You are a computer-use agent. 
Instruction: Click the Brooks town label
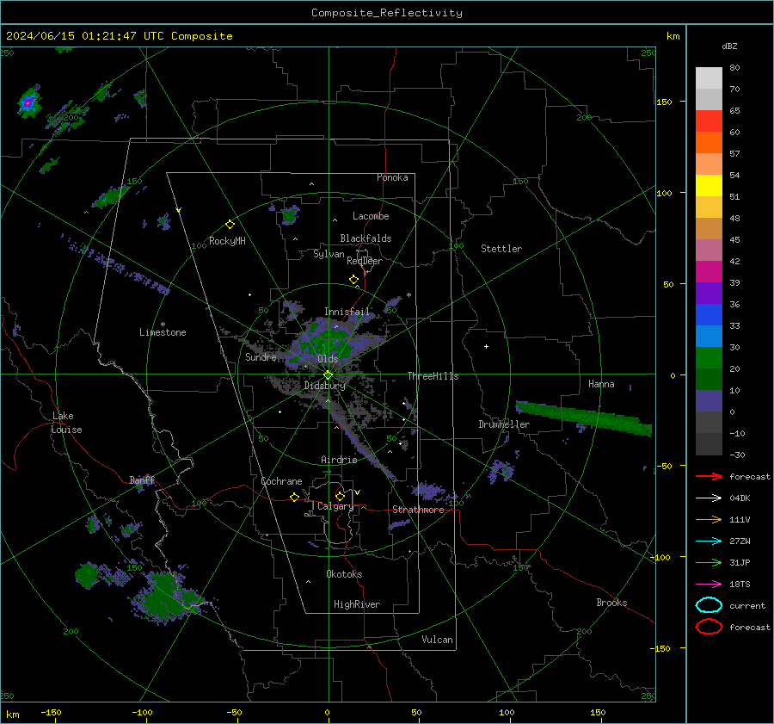click(x=611, y=603)
